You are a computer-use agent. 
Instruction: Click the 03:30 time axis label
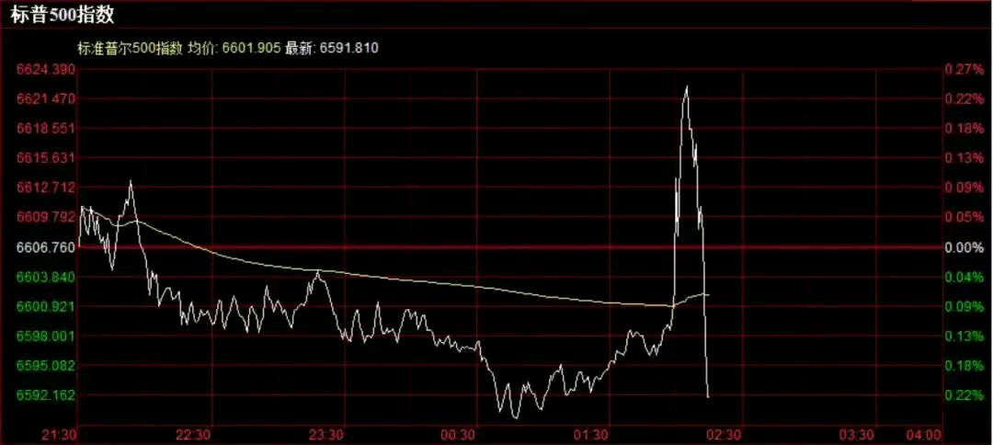pyautogui.click(x=859, y=435)
